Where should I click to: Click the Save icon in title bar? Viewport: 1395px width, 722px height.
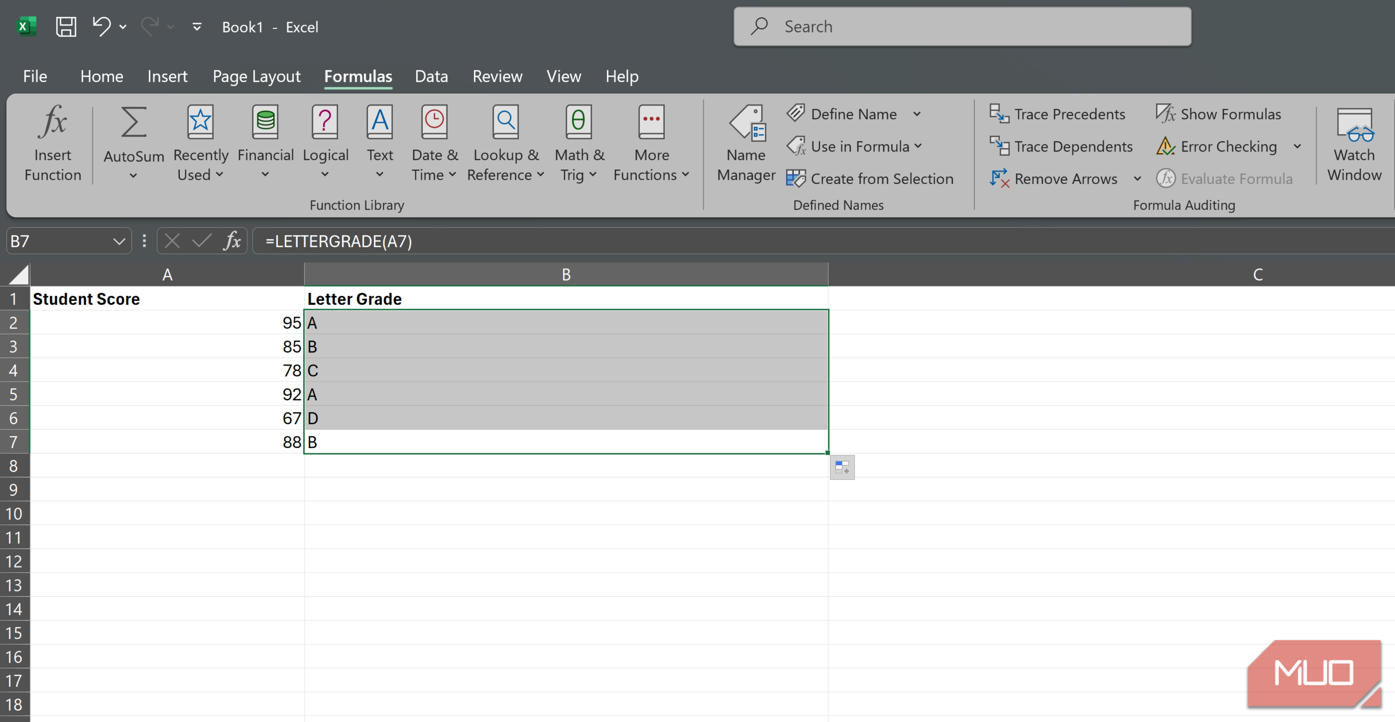tap(66, 27)
